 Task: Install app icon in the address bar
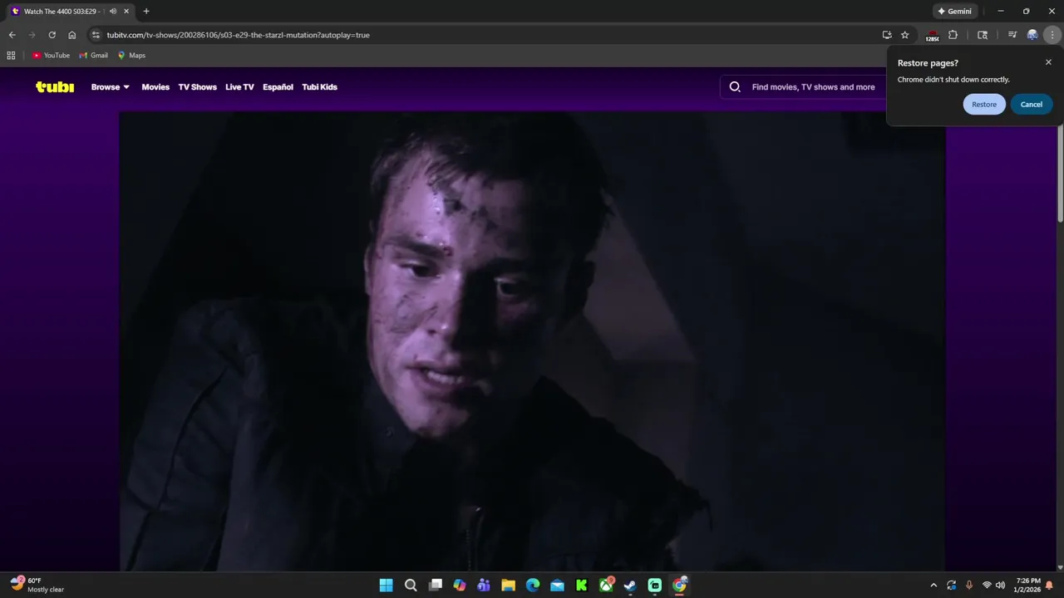[887, 35]
